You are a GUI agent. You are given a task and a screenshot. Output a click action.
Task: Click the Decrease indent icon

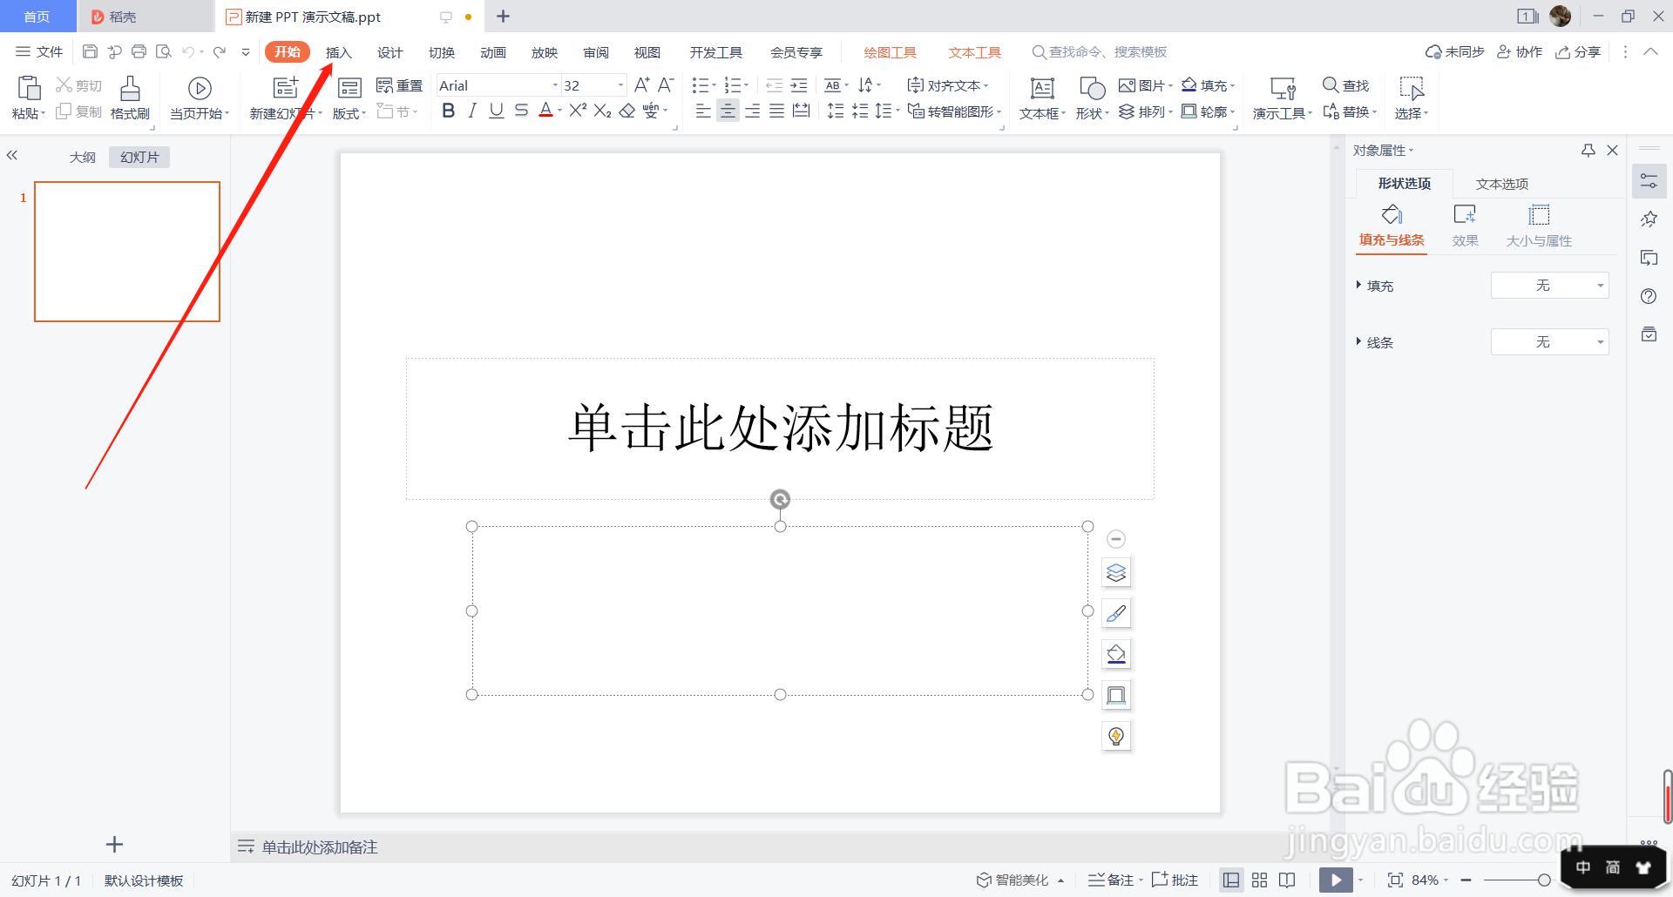point(774,85)
